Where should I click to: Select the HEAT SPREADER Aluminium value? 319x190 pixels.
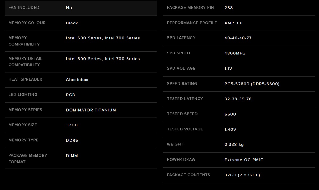point(77,79)
